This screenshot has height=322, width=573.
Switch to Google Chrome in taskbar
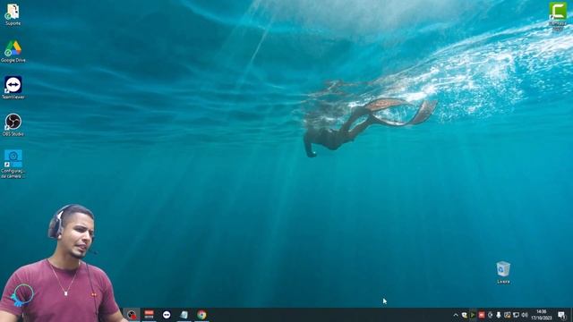[x=201, y=315]
